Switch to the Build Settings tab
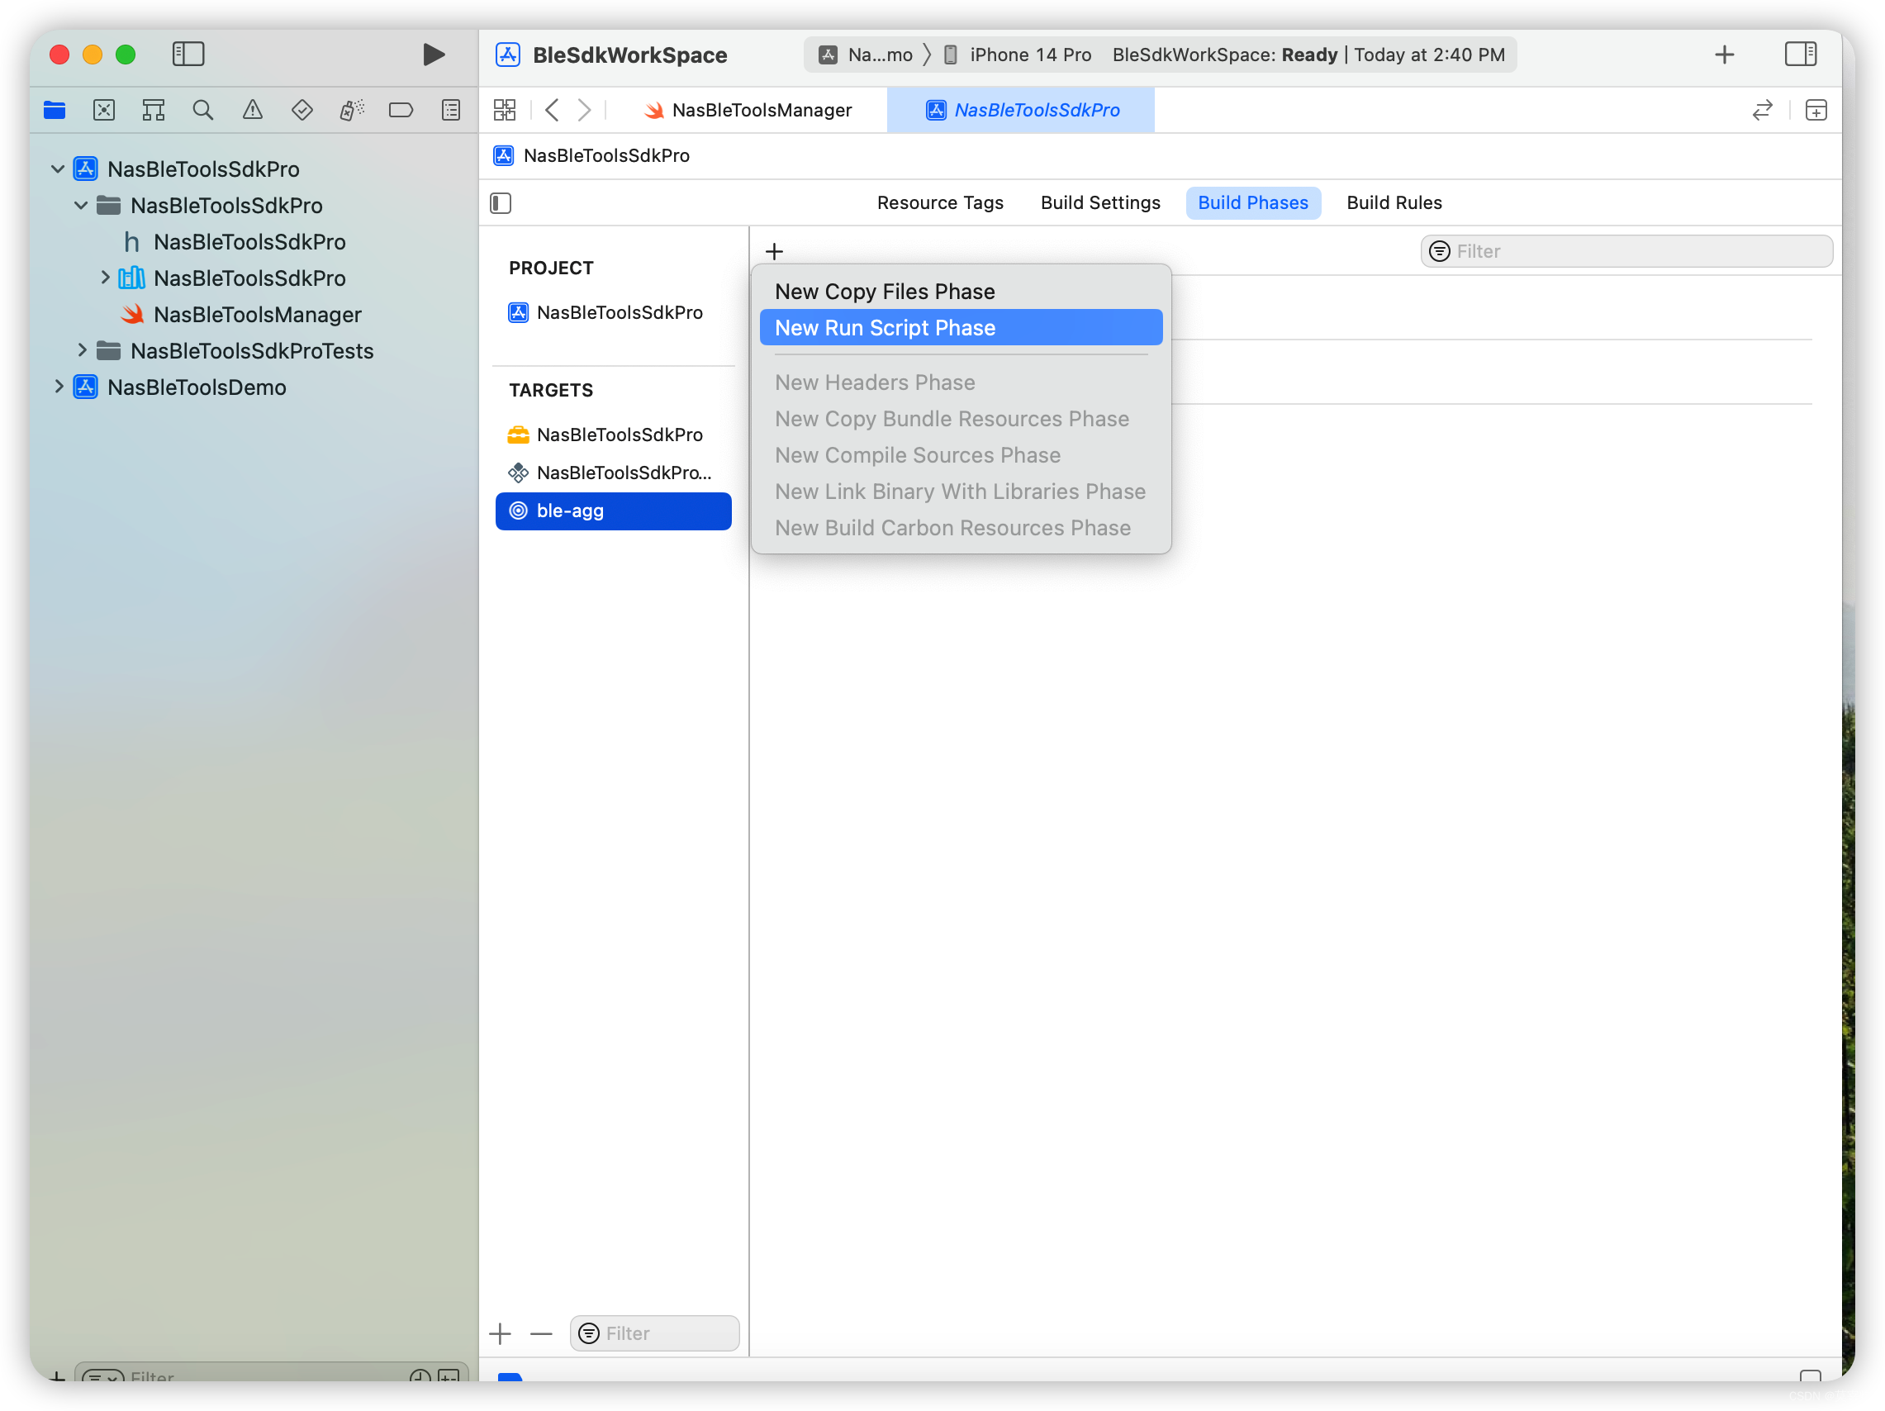Image resolution: width=1885 pixels, height=1411 pixels. pyautogui.click(x=1100, y=202)
